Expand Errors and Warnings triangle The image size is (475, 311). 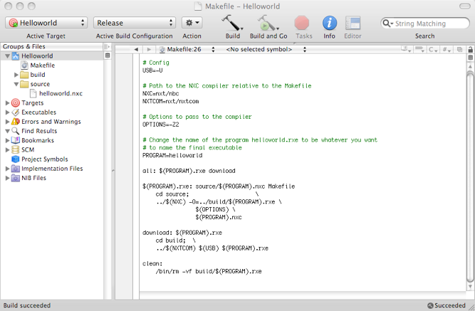point(8,122)
